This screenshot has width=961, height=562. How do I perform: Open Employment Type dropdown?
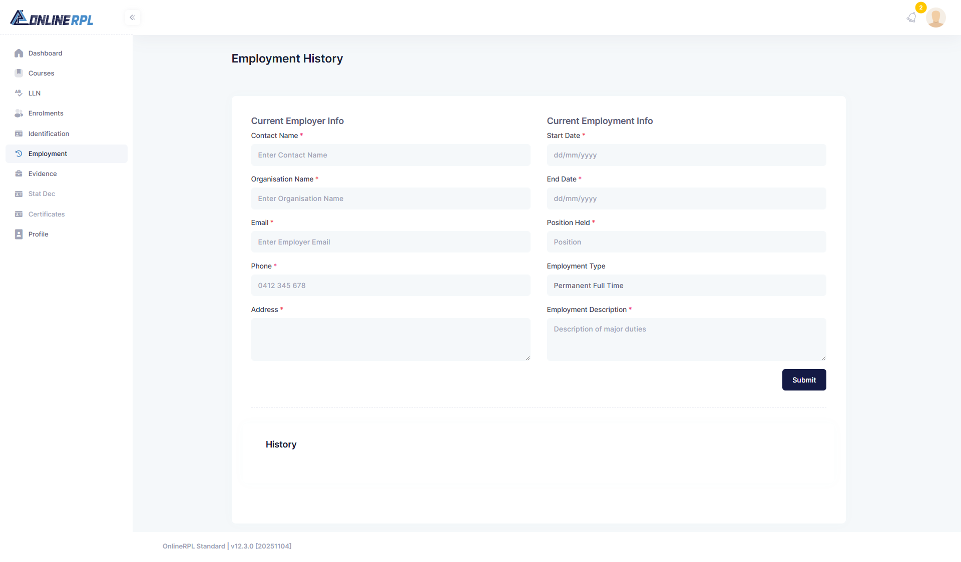point(686,285)
